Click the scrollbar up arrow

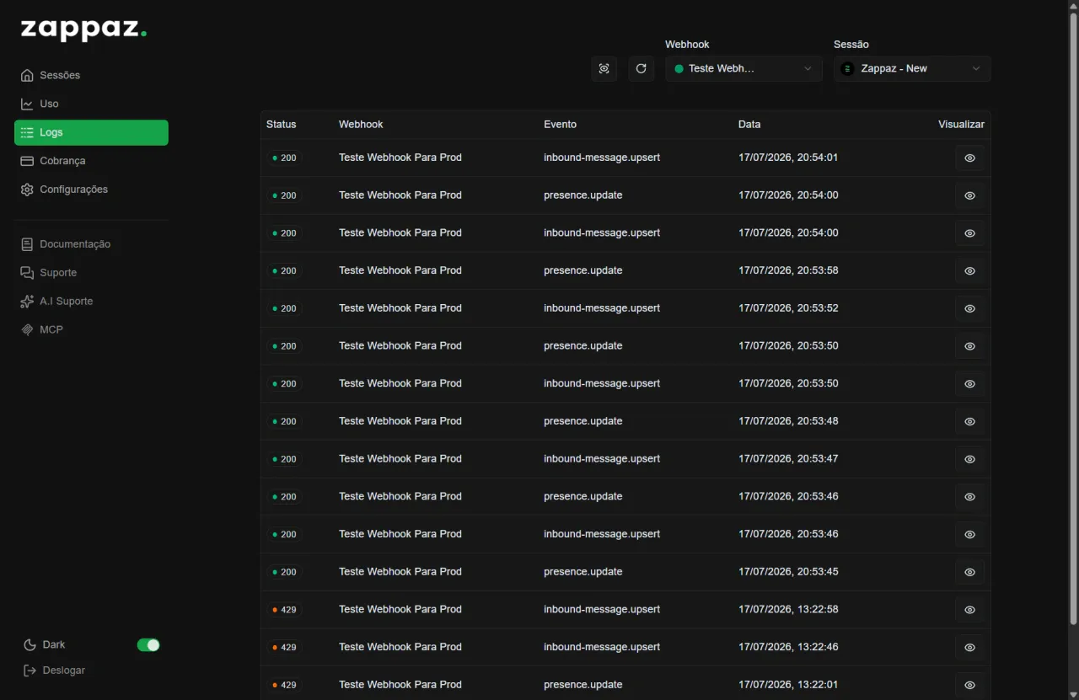(1073, 6)
